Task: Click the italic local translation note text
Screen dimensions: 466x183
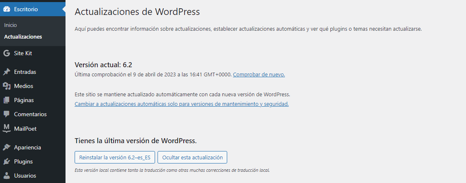Action: pos(172,171)
